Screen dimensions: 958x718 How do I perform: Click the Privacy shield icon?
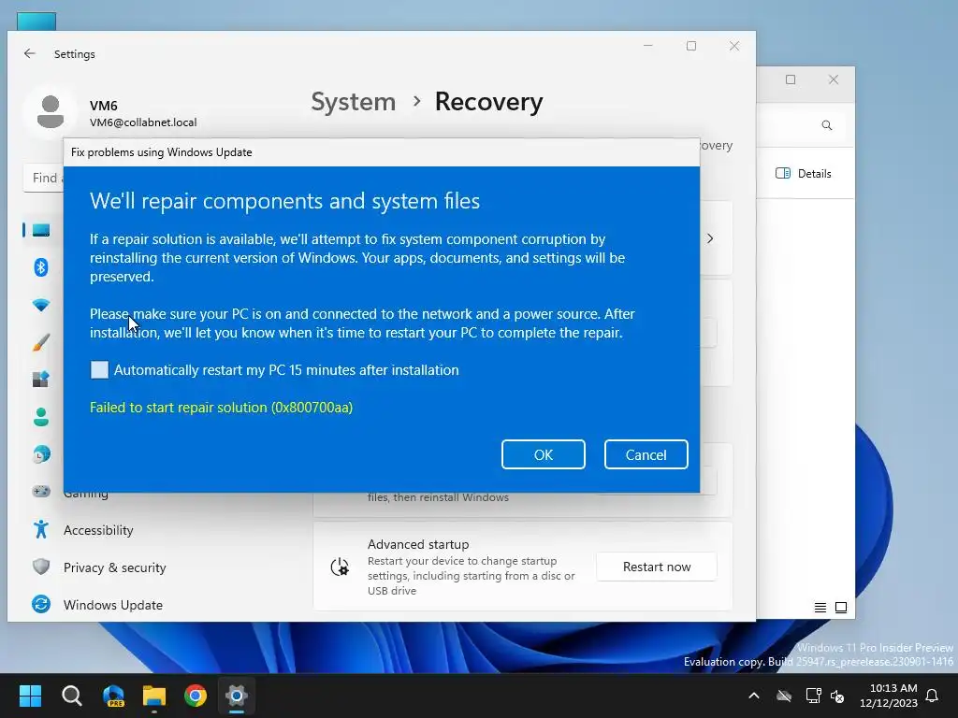pyautogui.click(x=41, y=567)
